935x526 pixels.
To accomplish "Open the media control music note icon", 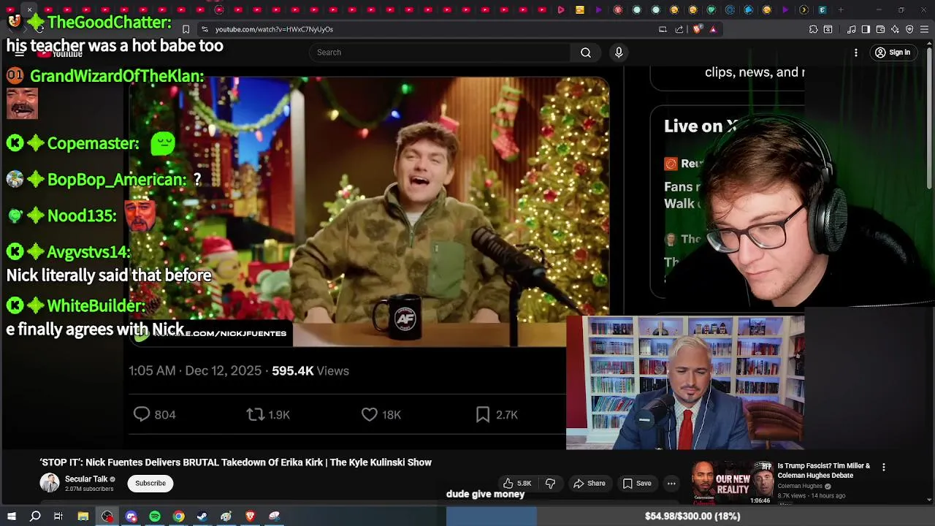I will pyautogui.click(x=852, y=29).
